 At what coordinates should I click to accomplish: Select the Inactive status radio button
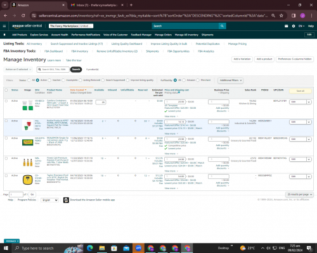(x=49, y=80)
